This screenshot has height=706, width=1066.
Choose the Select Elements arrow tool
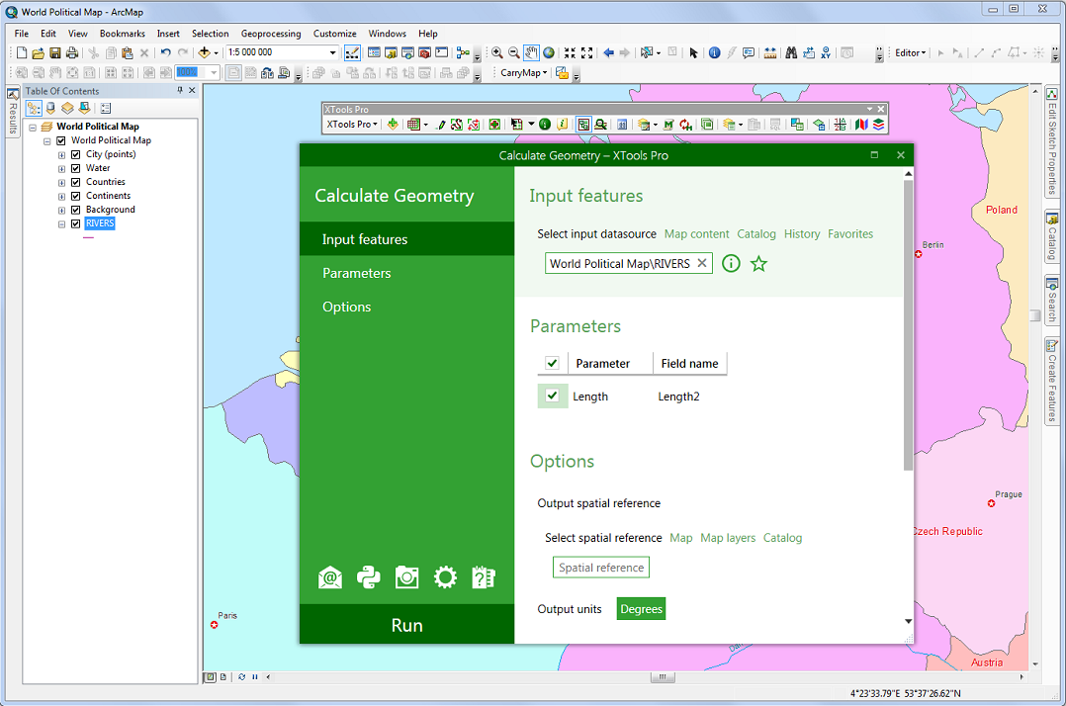(693, 53)
